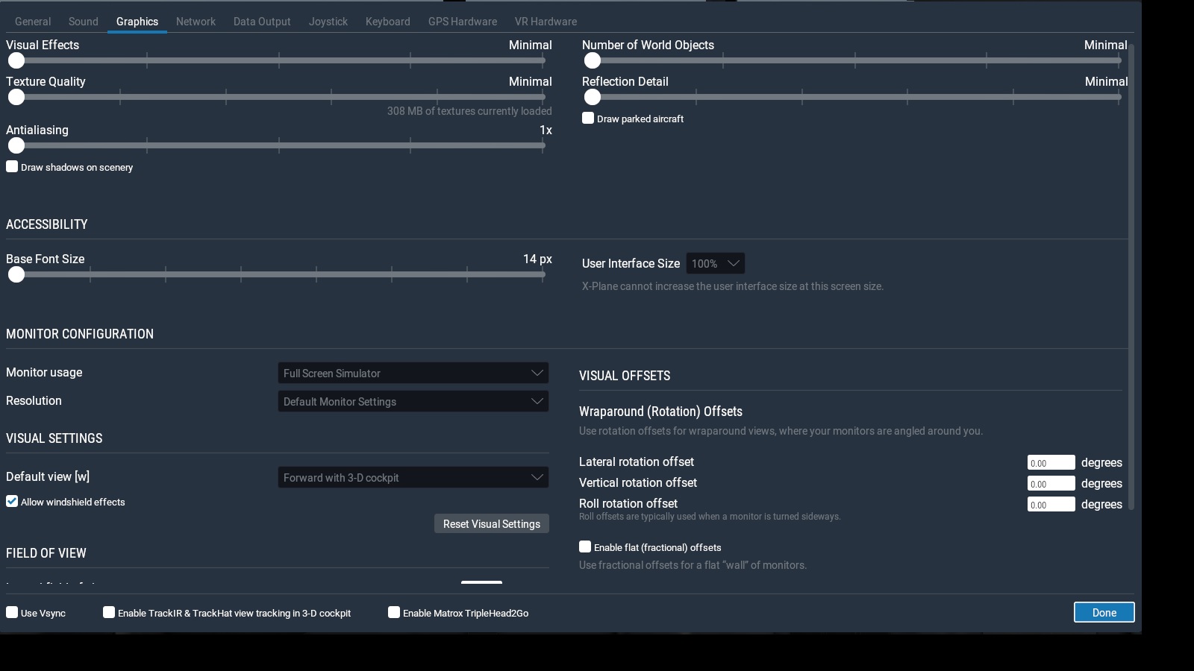Viewport: 1194px width, 671px height.
Task: Enable flat (fractional) offsets checkbox
Action: coord(585,547)
